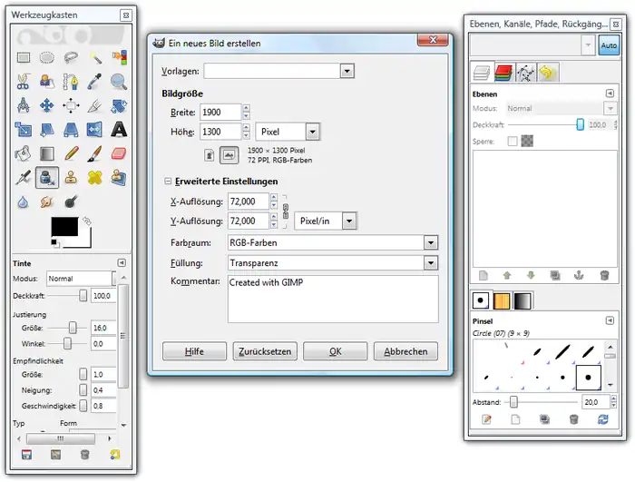Click the Abbrechen button
Viewport: 635px width, 482px height.
[404, 351]
